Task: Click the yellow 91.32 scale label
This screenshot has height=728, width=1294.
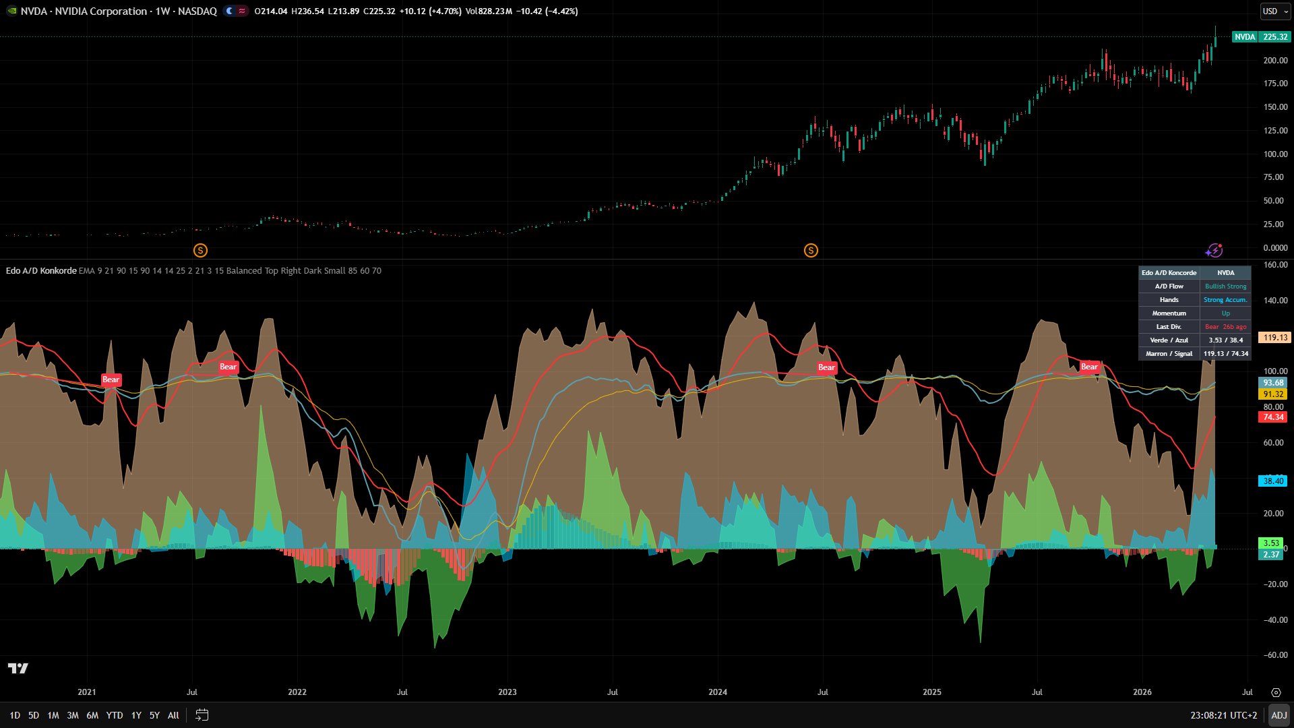Action: click(1273, 394)
